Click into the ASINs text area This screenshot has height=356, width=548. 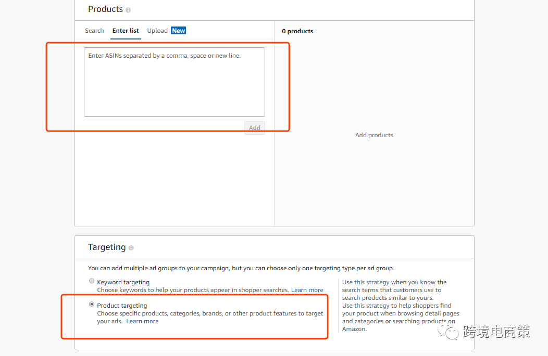[175, 82]
